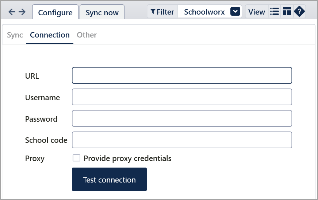318x200 pixels.
Task: Open help via the diamond question mark icon
Action: [x=299, y=12]
